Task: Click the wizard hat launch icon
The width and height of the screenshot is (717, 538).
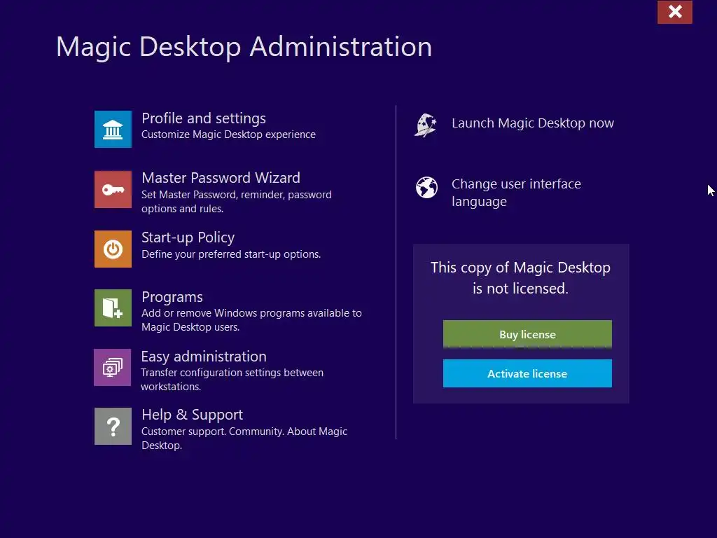Action: [426, 125]
